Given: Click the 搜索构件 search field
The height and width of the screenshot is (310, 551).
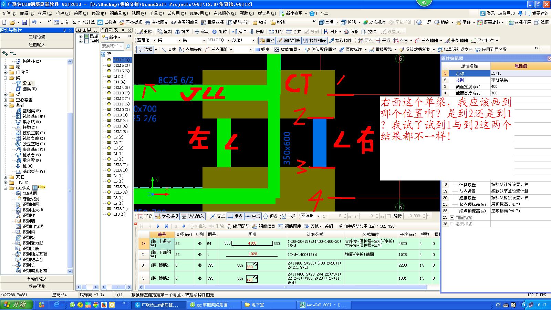Looking at the screenshot, I should click(112, 46).
